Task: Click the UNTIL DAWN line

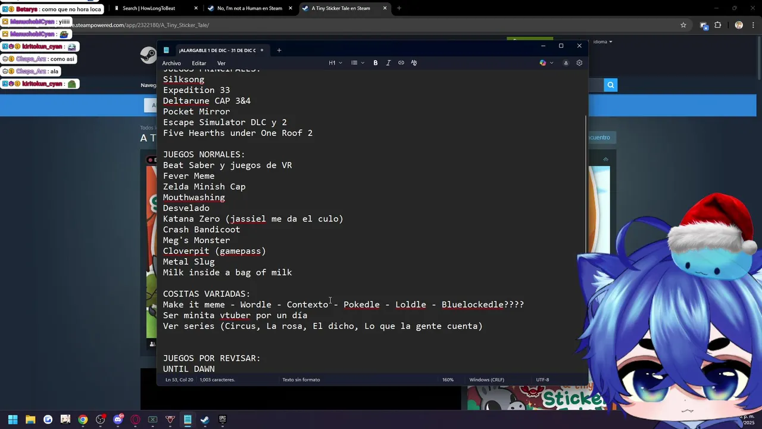Action: [x=189, y=369]
